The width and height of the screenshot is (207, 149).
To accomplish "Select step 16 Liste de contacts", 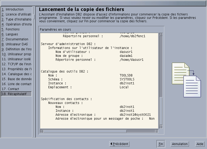I will point(16,84).
